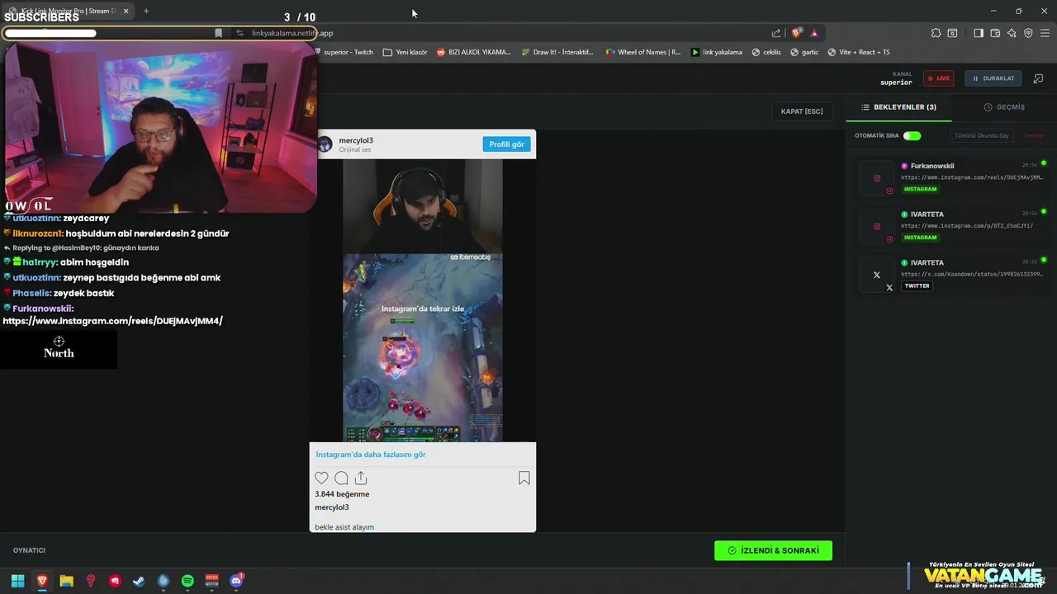The height and width of the screenshot is (594, 1057).
Task: Open Spotify from the taskbar
Action: (x=187, y=581)
